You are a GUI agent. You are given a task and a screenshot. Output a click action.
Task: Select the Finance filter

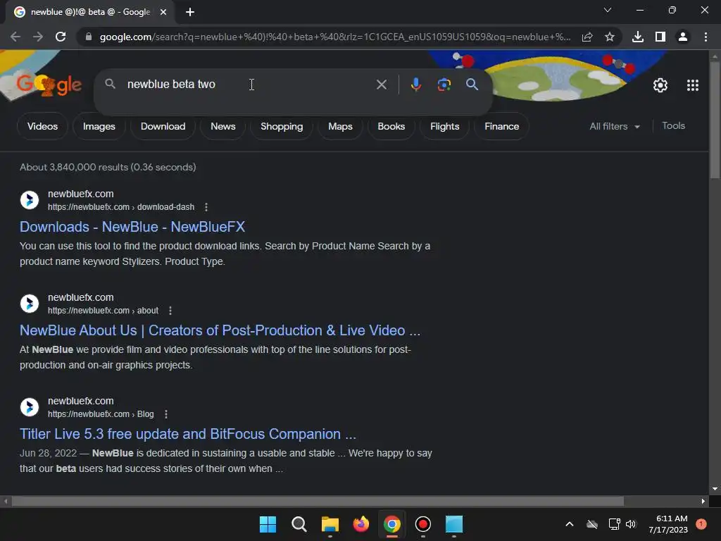(x=501, y=127)
